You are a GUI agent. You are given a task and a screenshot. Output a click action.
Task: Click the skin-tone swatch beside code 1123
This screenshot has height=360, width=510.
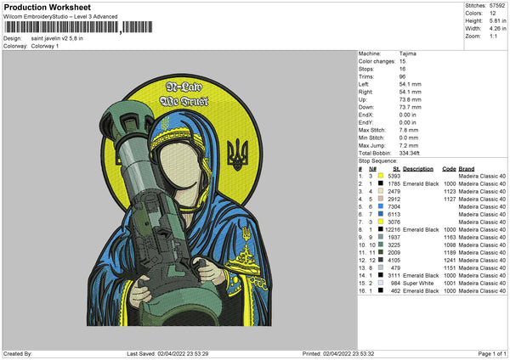click(381, 191)
